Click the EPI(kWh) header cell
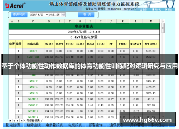Image resolution: width=179 pixels, height=129 pixels. (x=151, y=44)
